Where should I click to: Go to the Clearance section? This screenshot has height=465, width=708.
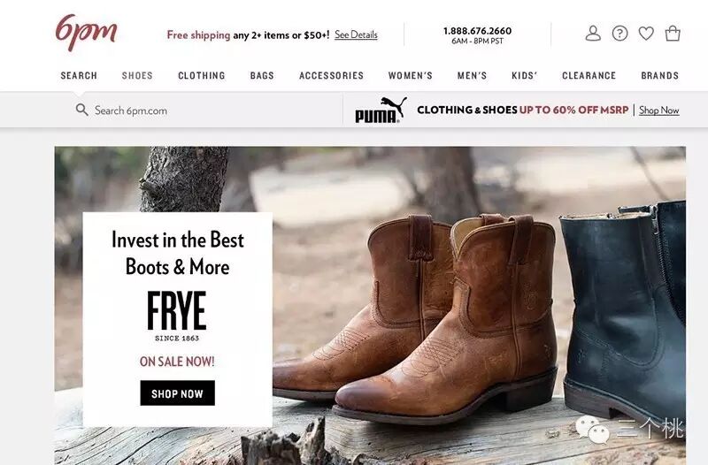click(589, 76)
